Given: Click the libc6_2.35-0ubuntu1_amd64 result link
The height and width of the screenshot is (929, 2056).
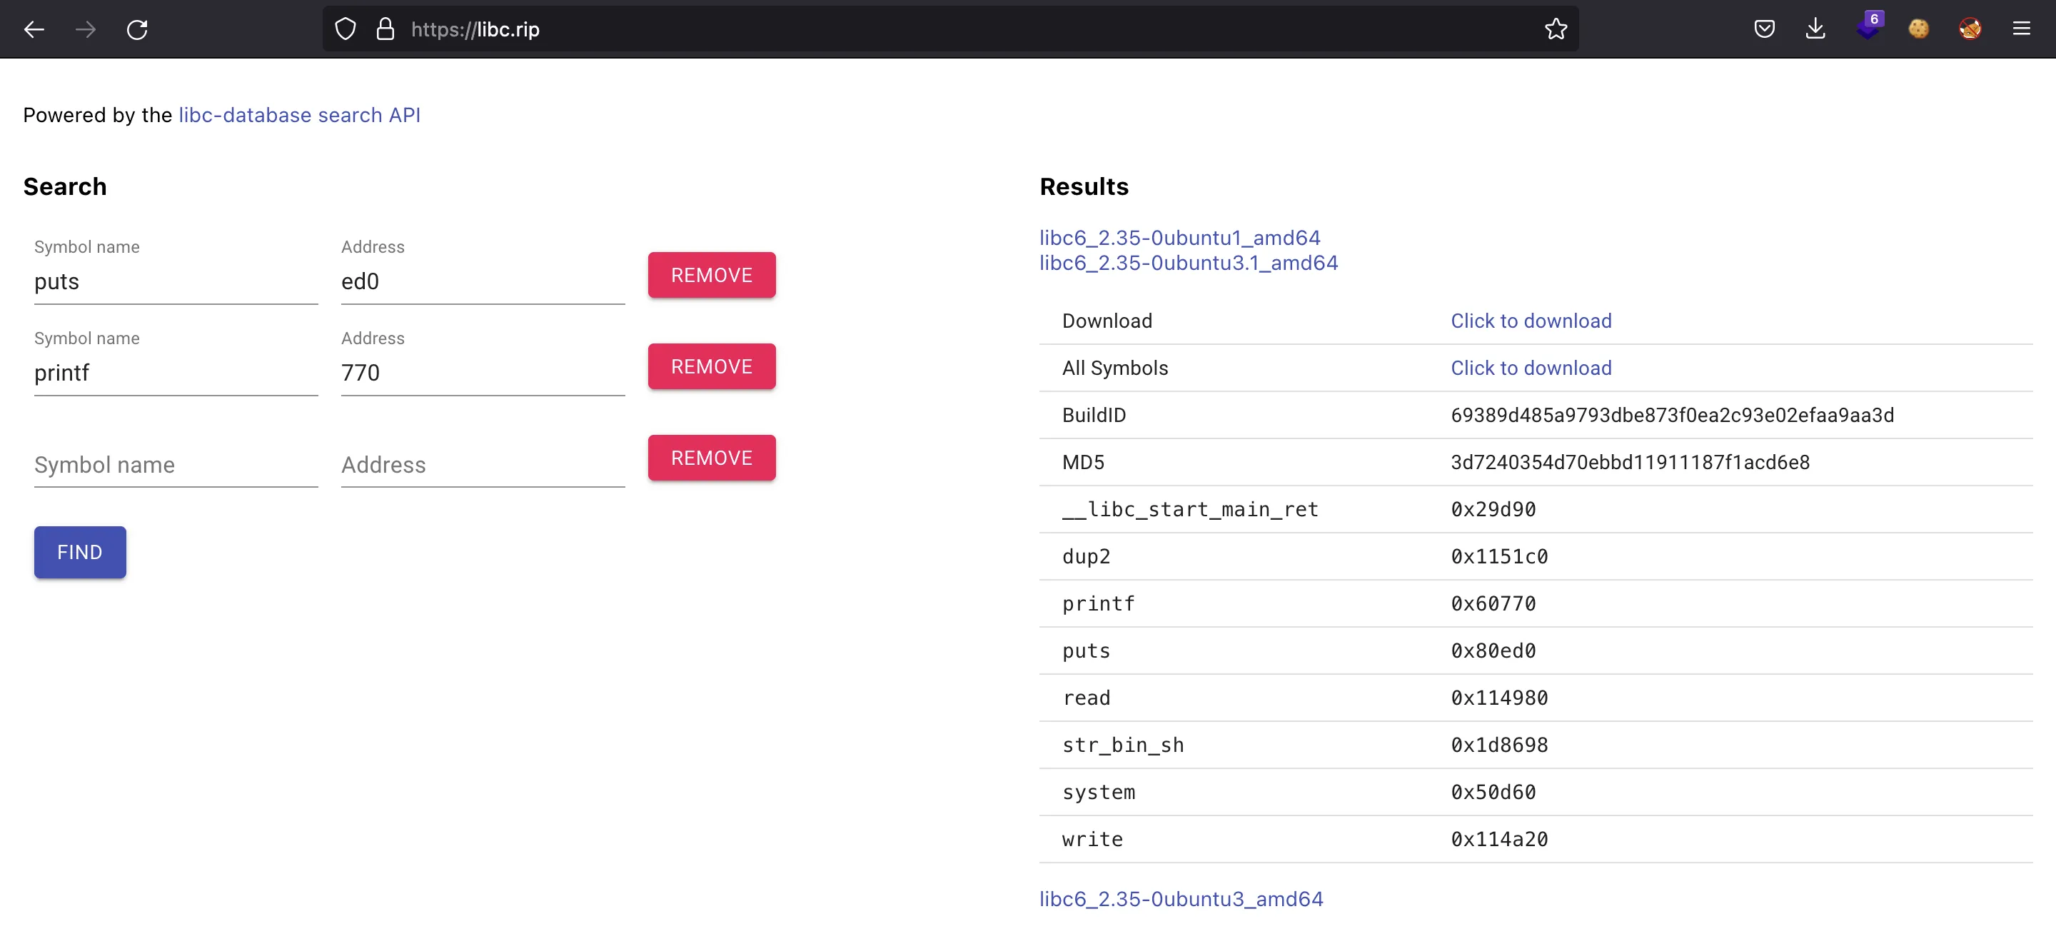Looking at the screenshot, I should point(1179,238).
